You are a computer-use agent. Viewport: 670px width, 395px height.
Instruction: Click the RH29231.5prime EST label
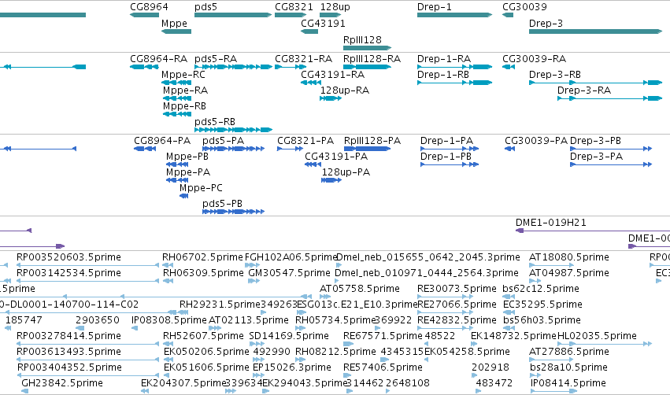point(220,305)
